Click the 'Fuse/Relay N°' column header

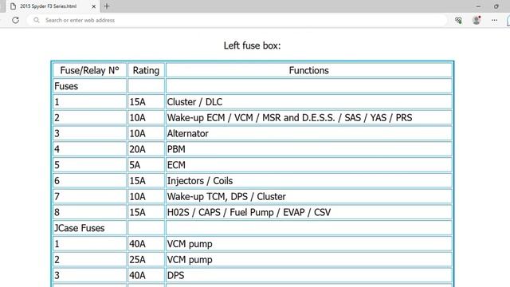point(89,70)
